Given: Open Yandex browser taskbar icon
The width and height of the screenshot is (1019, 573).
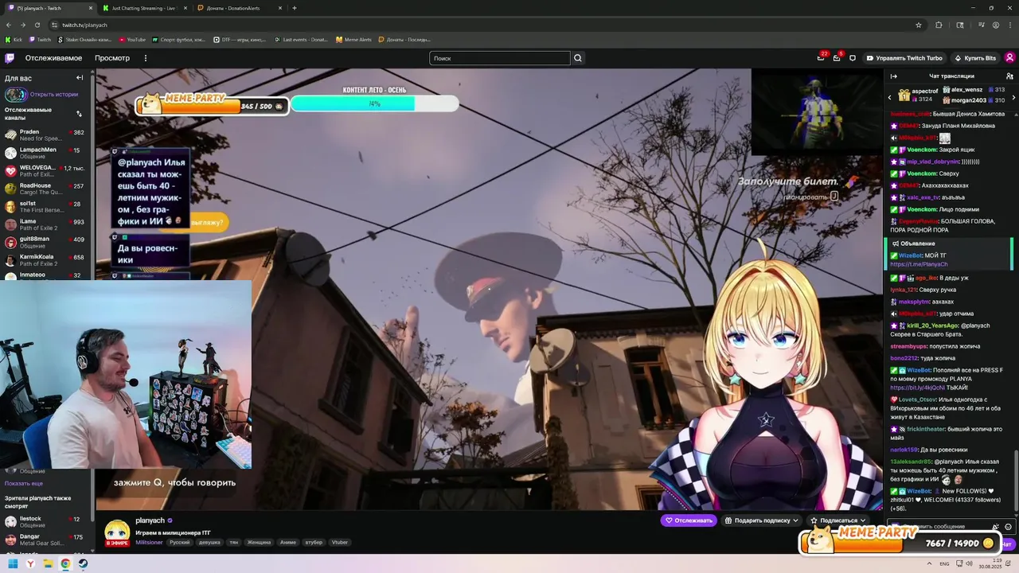Looking at the screenshot, I should tap(30, 563).
